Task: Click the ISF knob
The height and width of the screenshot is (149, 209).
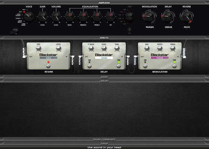Action: pyautogui.click(x=110, y=17)
